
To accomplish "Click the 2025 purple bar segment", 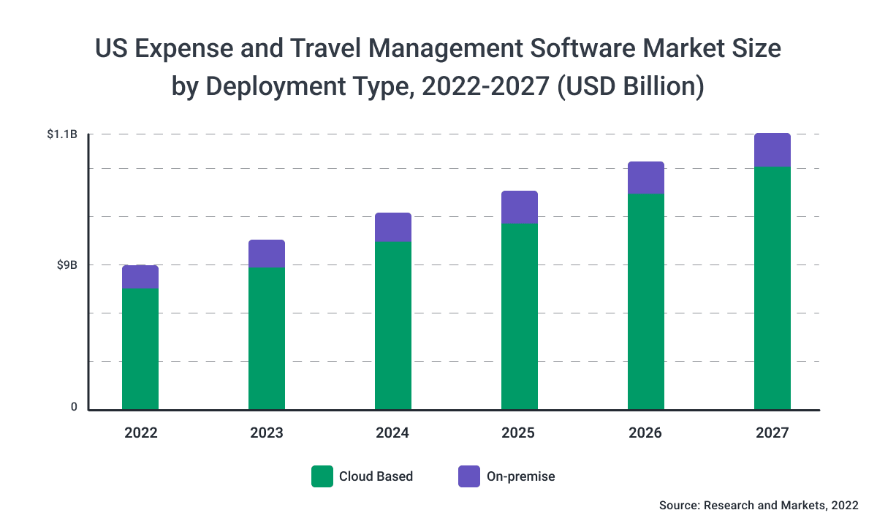I will coord(519,207).
